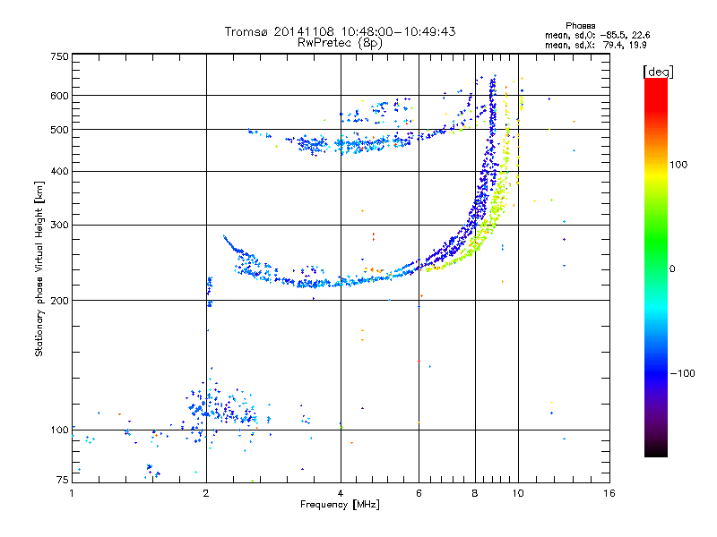The width and height of the screenshot is (717, 537).
Task: Click the y-axis tick label "300"
Action: (x=59, y=225)
